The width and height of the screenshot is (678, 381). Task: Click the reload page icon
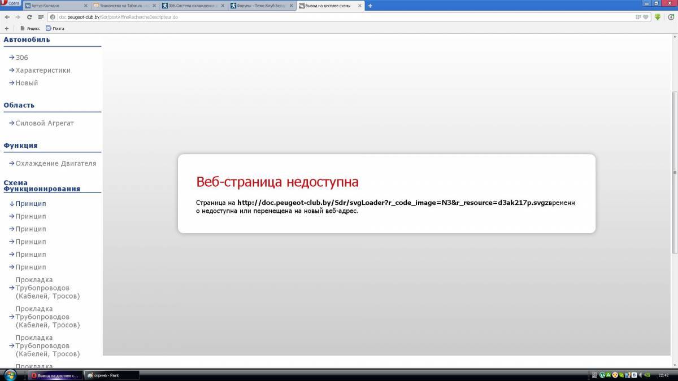coord(29,17)
